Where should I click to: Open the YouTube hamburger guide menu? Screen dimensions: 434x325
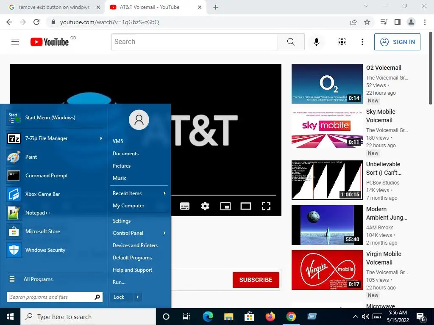[15, 42]
